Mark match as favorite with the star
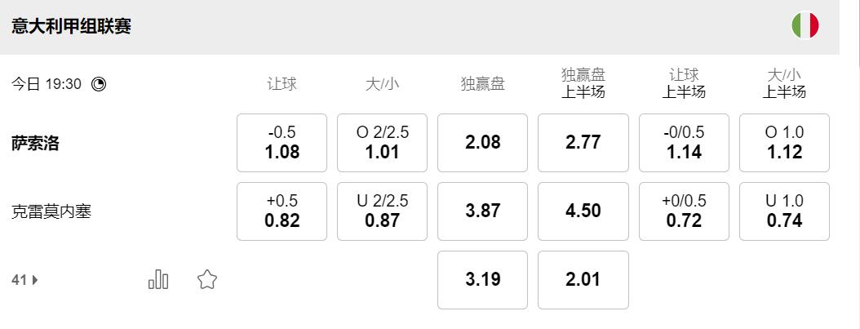Image resolution: width=860 pixels, height=329 pixels. tap(207, 280)
